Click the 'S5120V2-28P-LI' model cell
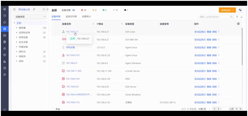The image size is (248, 116). coord(168,102)
